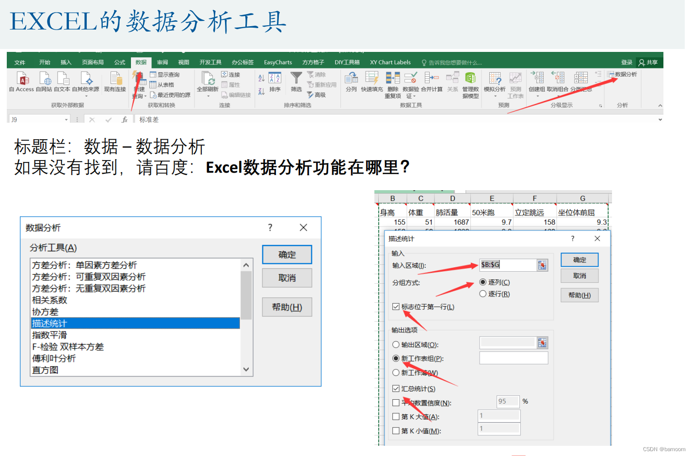Click 最近使用的源 in the ribbon
Image resolution: width=693 pixels, height=456 pixels.
coord(170,95)
